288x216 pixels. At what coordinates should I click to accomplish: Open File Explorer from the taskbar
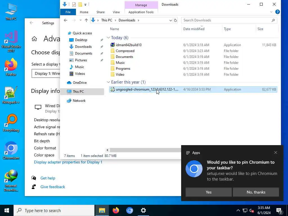(102, 210)
